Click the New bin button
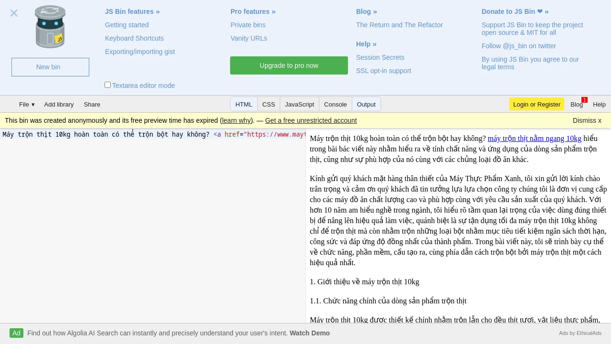 [50, 67]
